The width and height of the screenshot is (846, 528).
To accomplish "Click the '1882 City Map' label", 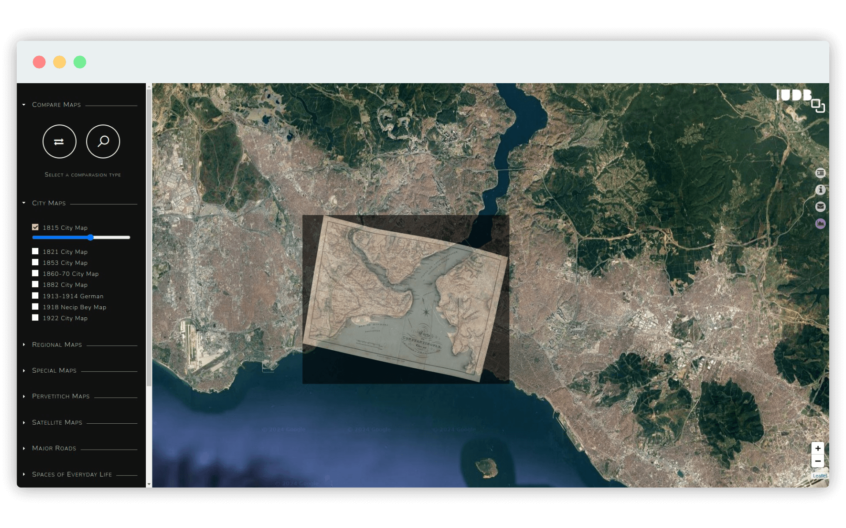I will coord(65,285).
